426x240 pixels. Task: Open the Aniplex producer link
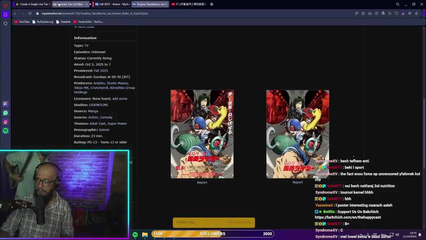click(99, 83)
